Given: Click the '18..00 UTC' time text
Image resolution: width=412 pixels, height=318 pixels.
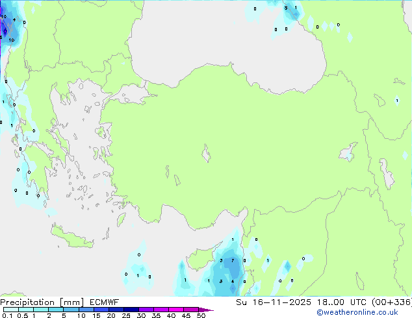Looking at the screenshot, I should click(342, 302).
